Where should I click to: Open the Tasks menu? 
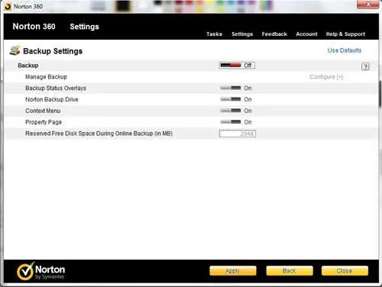click(x=214, y=34)
